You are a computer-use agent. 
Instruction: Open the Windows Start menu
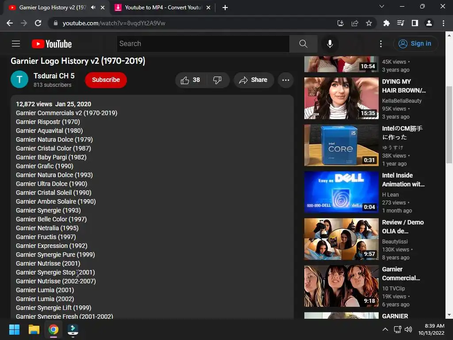(14, 329)
